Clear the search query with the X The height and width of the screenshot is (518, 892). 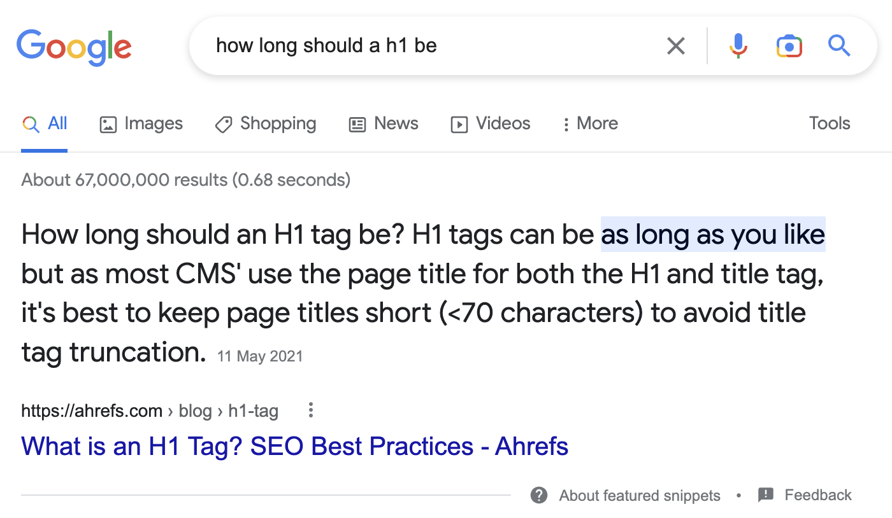tap(675, 45)
